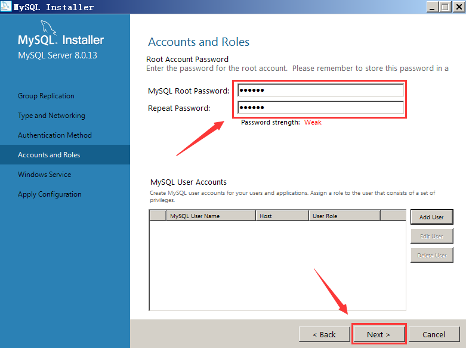Cancel the installer setup
This screenshot has height=348, width=466.
434,334
